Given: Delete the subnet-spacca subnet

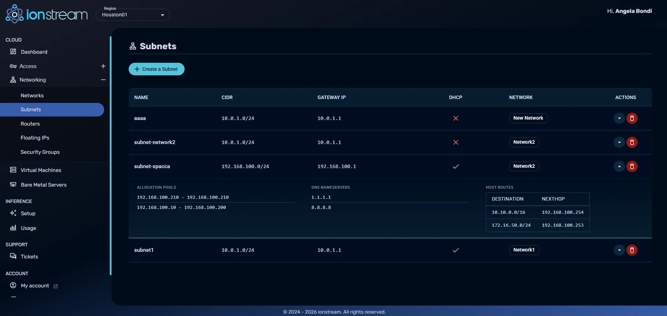Looking at the screenshot, I should 632,166.
